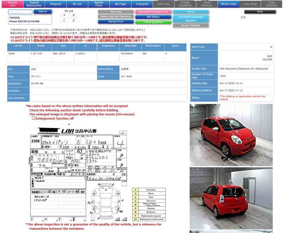Go to My Page
This screenshot has width=285, height=233.
coord(121,4)
